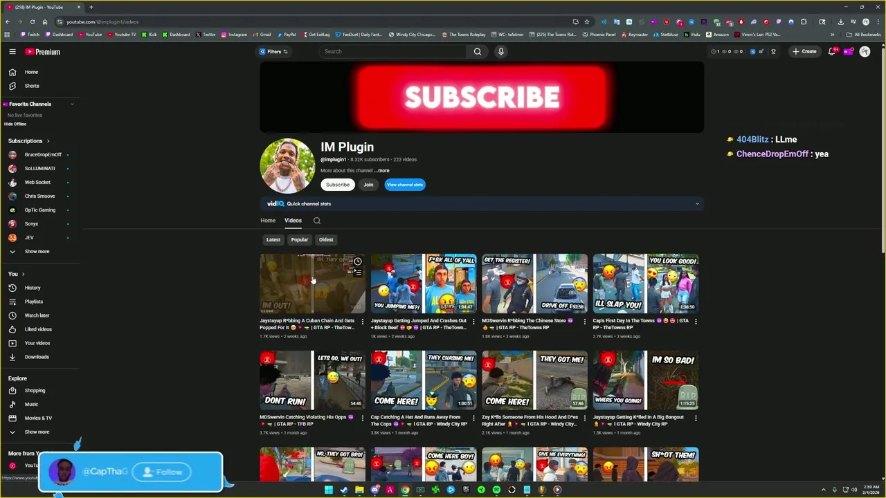This screenshot has height=498, width=886.
Task: Open MDSwervin Catching Violating His Opps title
Action: coord(307,421)
